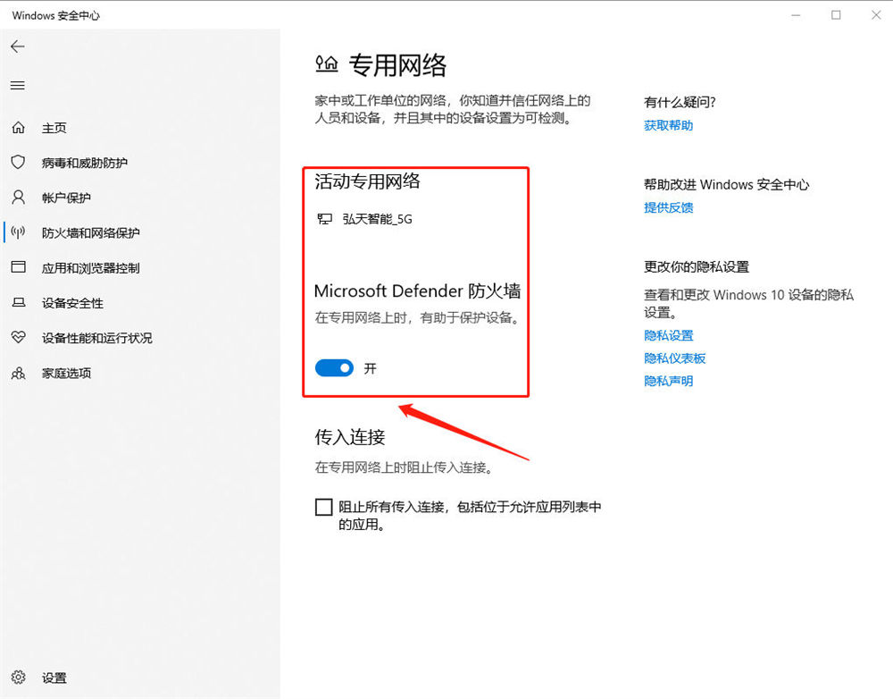Click the Windows 安全中心 window title
The image size is (893, 699).
click(x=55, y=15)
